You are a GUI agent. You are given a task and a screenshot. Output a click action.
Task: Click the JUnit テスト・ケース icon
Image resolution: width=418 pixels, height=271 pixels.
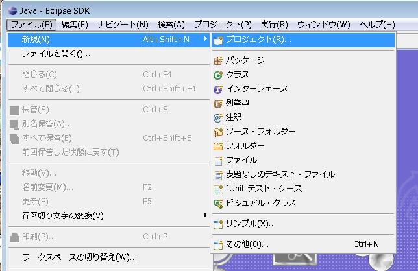218,189
